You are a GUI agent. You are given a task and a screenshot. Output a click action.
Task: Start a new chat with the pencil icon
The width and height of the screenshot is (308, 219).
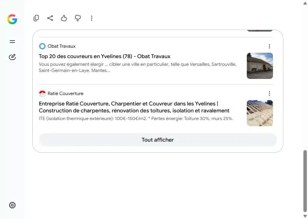pos(12,57)
